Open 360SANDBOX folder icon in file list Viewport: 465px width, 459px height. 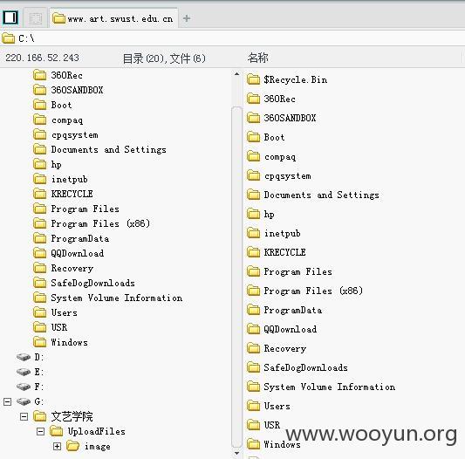(253, 118)
